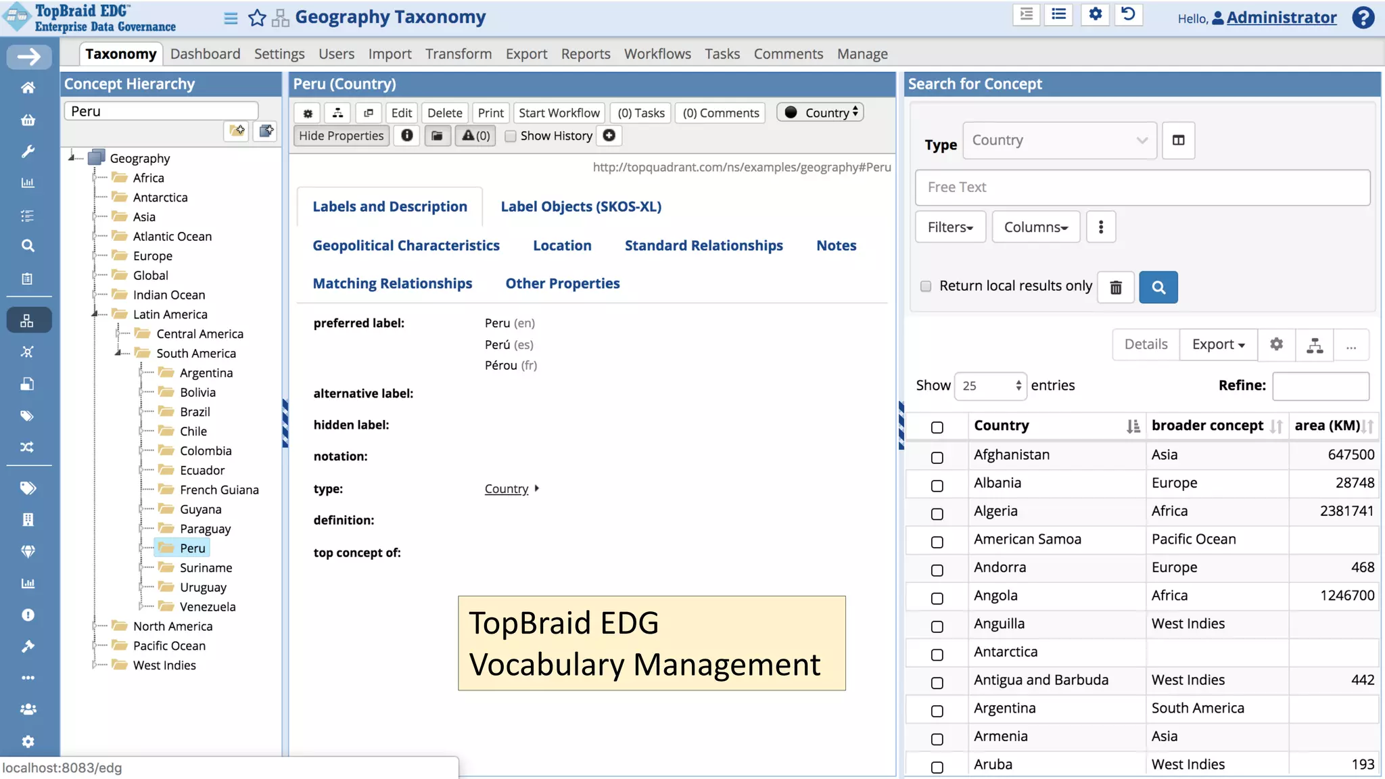Open Country type selector in Peru toolbar

820,113
